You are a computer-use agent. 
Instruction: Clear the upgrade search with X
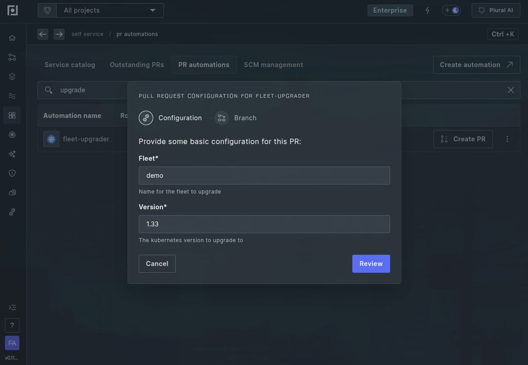[511, 90]
